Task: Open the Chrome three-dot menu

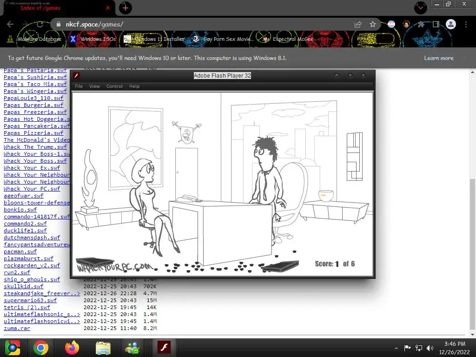Action: coord(466,24)
